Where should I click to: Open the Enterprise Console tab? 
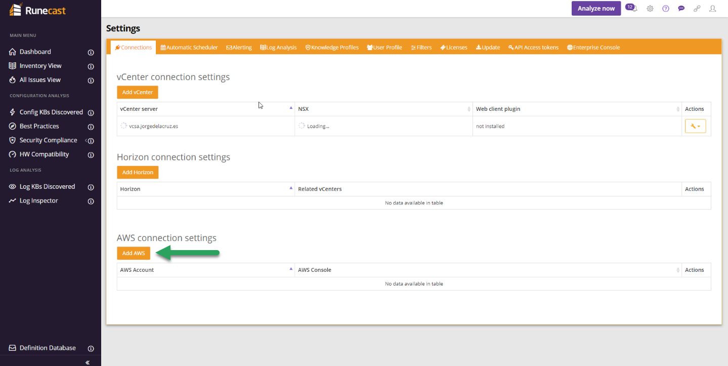593,48
